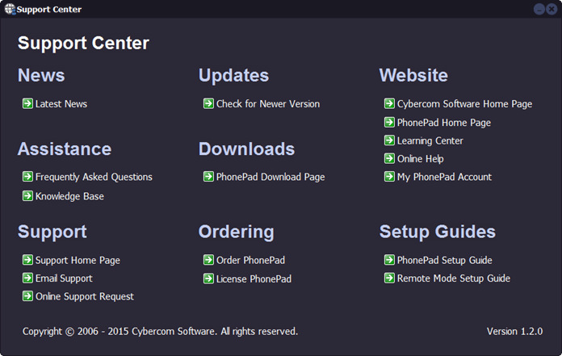Screen dimensions: 562x356
Task: Open the License PhonePad link
Action: pos(254,279)
